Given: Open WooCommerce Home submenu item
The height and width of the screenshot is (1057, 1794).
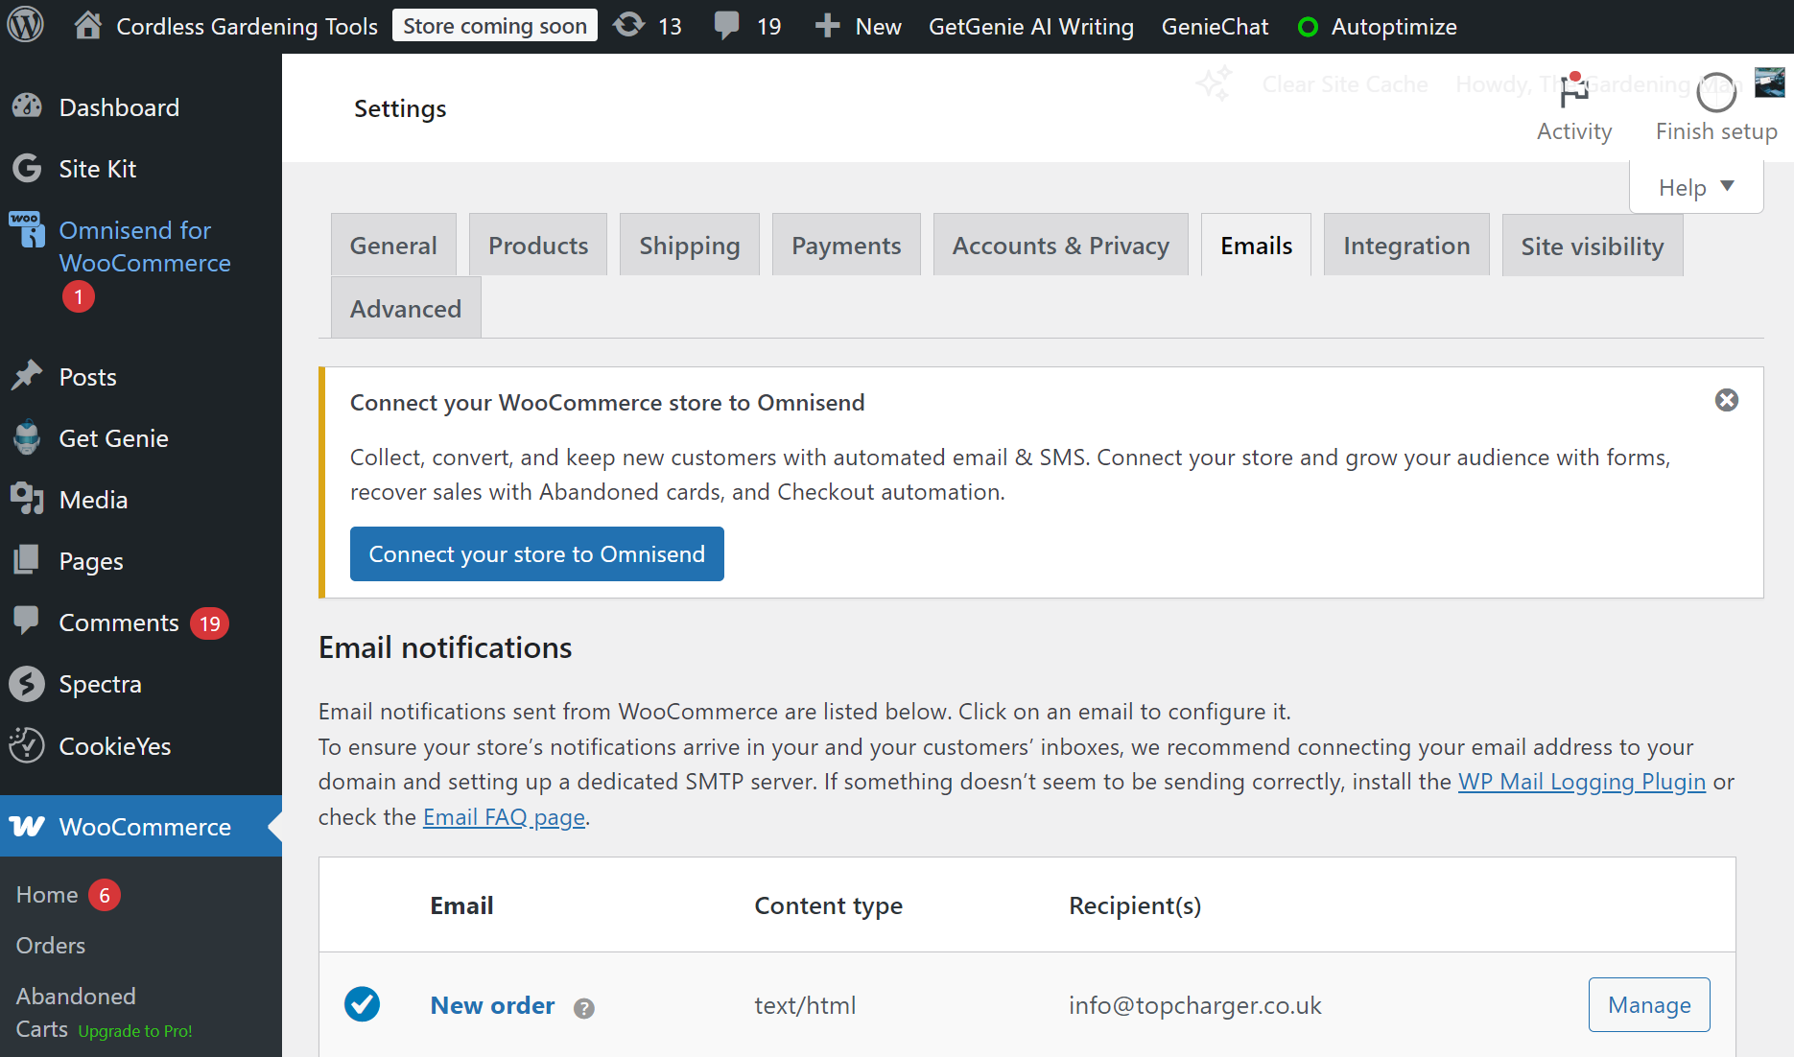Looking at the screenshot, I should click(x=47, y=894).
